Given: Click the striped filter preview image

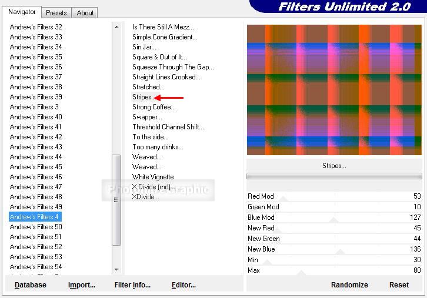Looking at the screenshot, I should tap(334, 90).
